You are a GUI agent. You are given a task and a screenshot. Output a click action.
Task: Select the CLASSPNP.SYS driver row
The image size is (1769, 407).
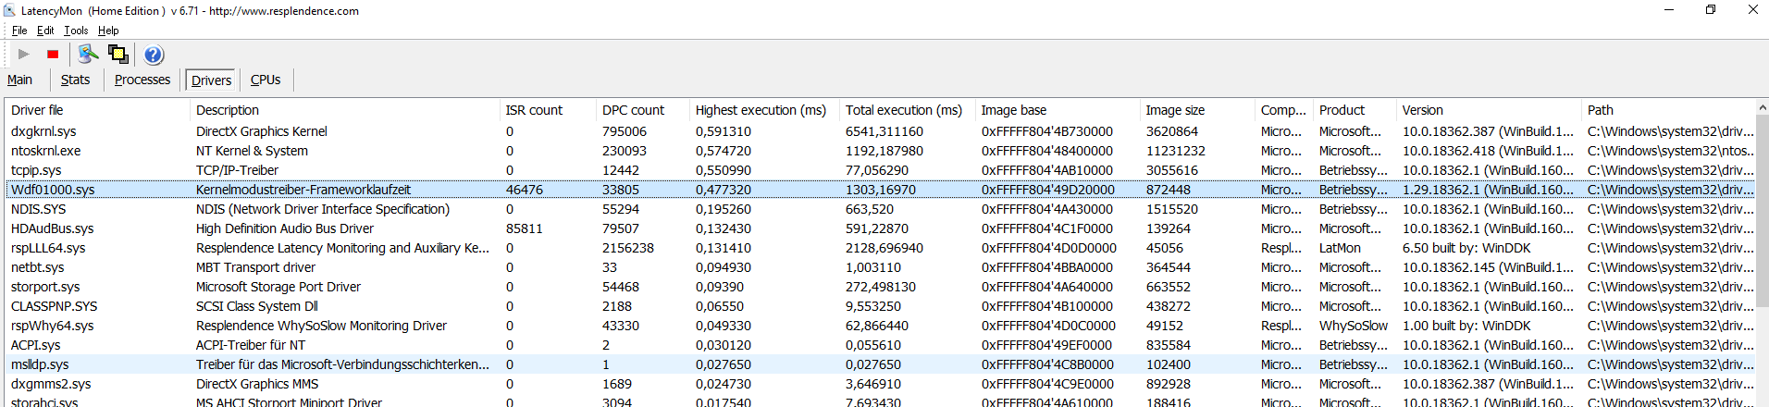click(879, 306)
